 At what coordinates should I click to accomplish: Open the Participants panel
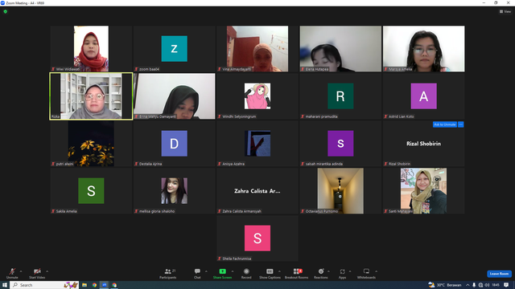[168, 273]
